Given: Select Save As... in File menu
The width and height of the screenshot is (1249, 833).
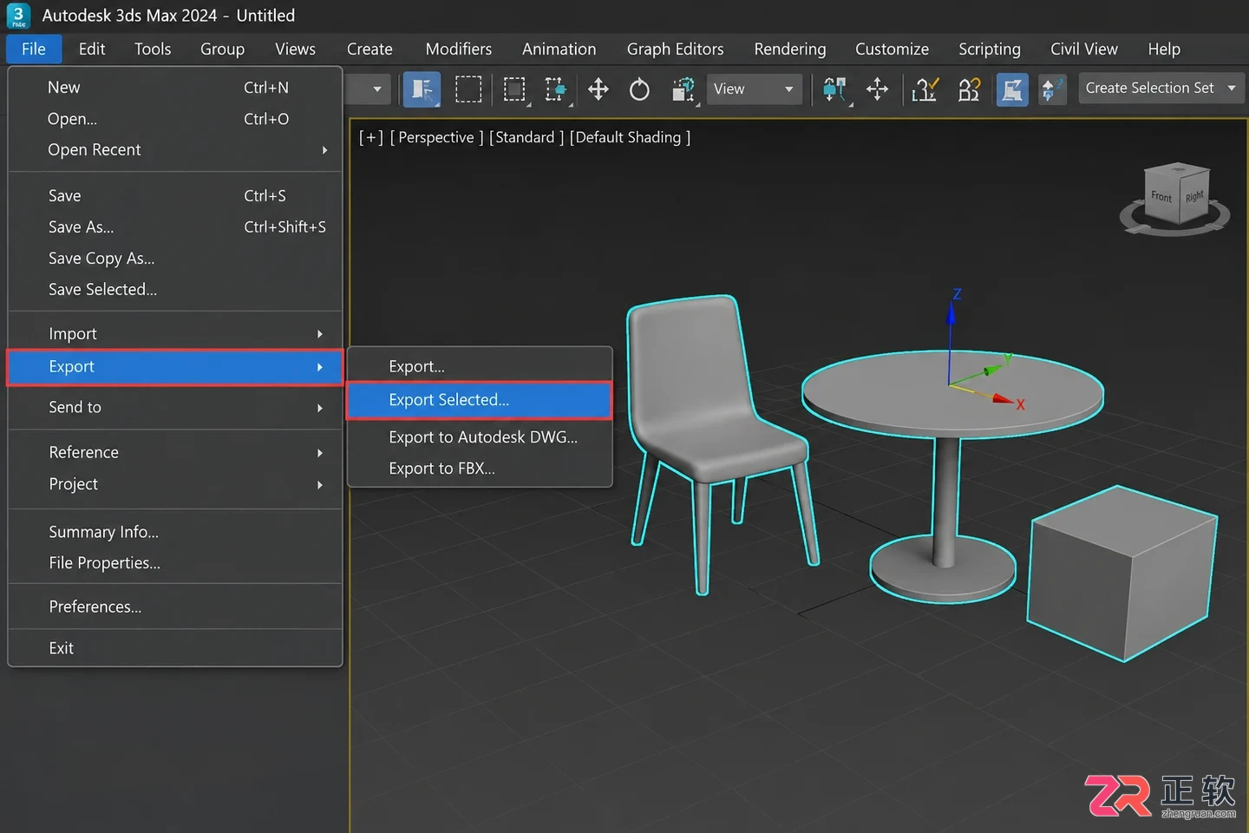Looking at the screenshot, I should pyautogui.click(x=175, y=227).
